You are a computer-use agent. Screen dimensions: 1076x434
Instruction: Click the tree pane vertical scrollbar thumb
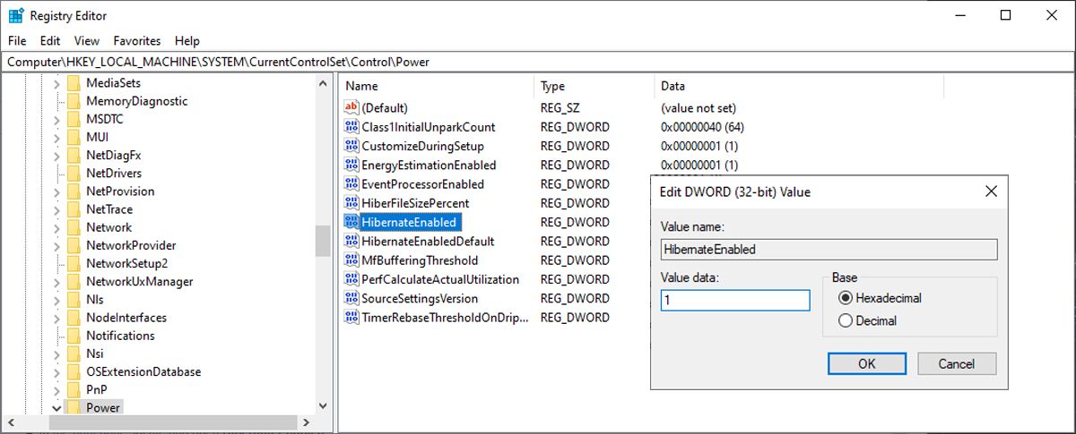[323, 240]
